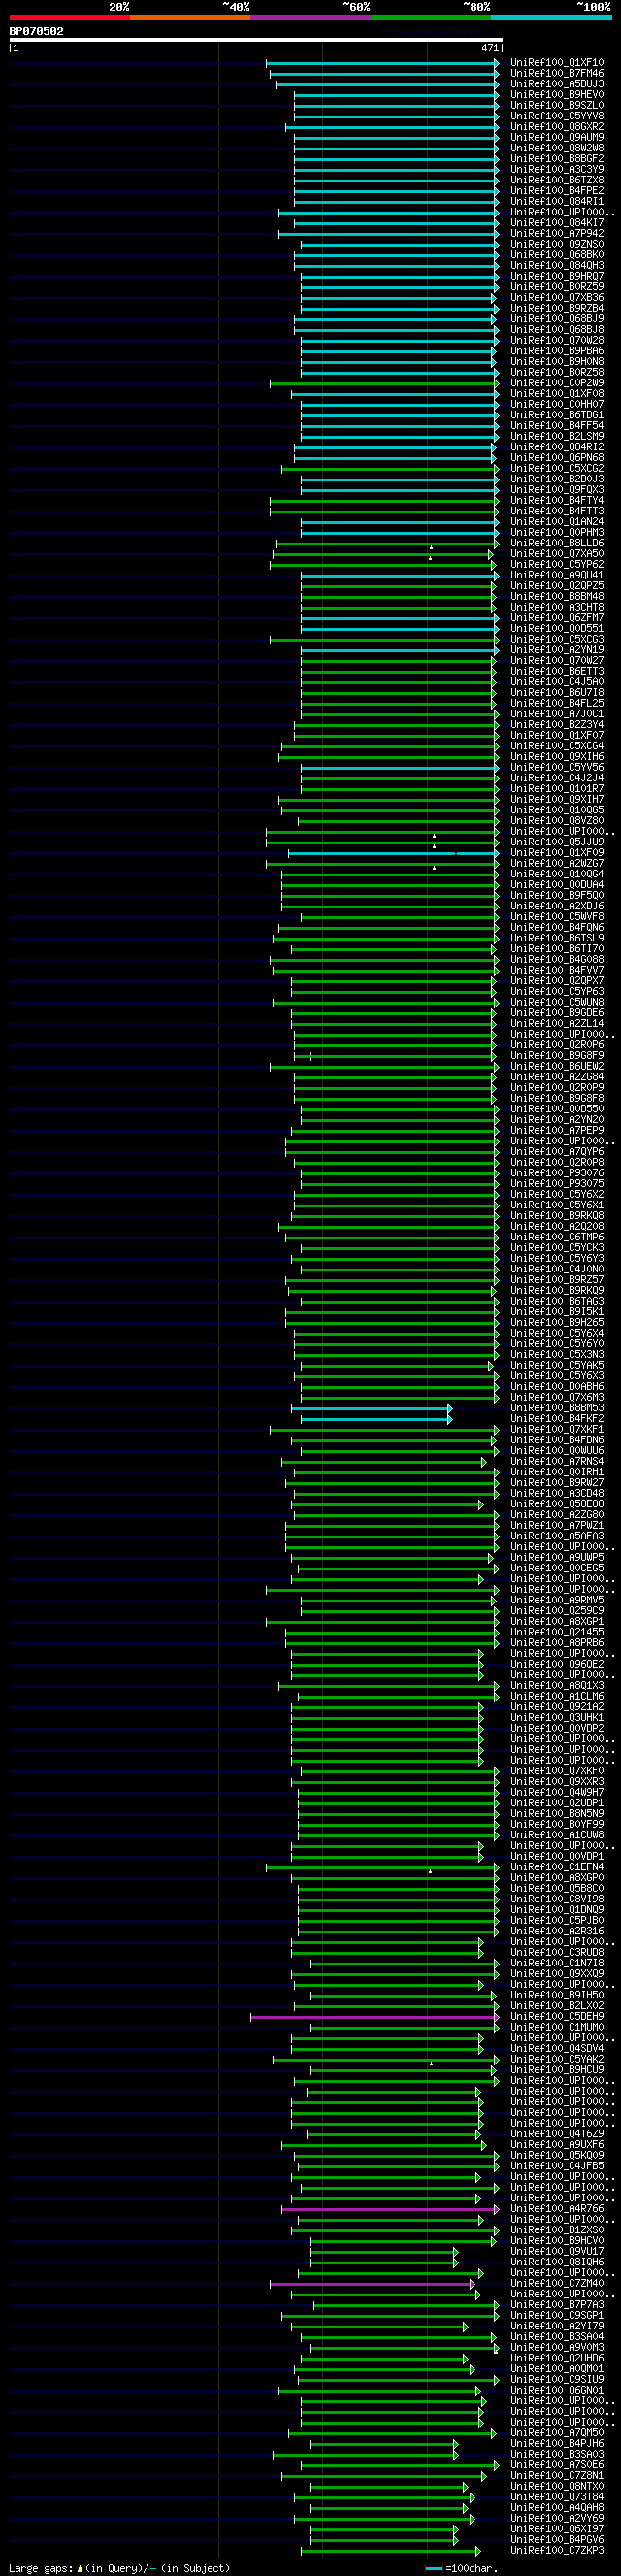Click the cyan alignment bar for Q1XF10
The image size is (621, 2576).
click(x=383, y=63)
